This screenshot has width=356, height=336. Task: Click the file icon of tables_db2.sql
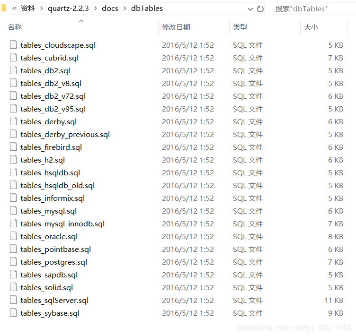click(x=13, y=70)
